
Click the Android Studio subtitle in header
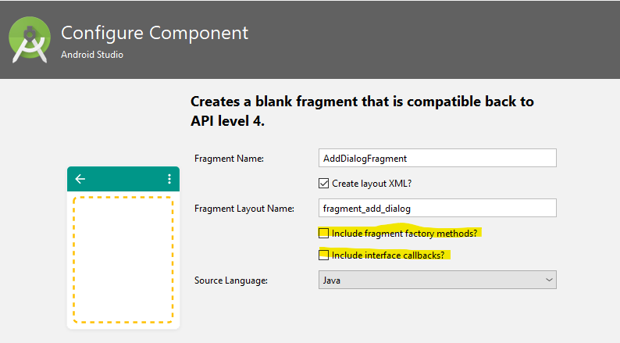tap(91, 55)
